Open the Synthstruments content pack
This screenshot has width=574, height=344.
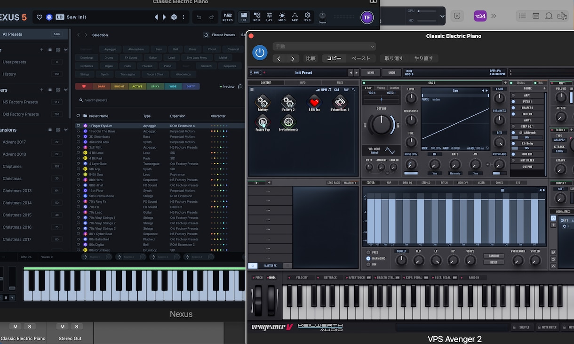click(288, 123)
